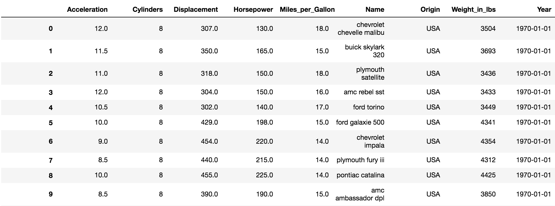555x206 pixels.
Task: Click displacement value 454.0
Action: tap(209, 141)
